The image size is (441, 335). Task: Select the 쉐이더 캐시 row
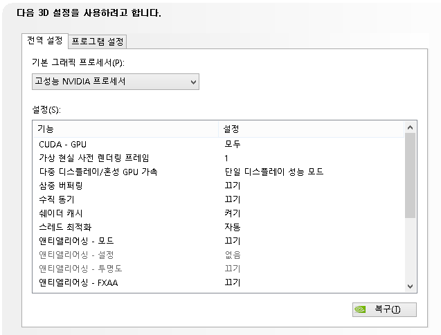click(62, 213)
